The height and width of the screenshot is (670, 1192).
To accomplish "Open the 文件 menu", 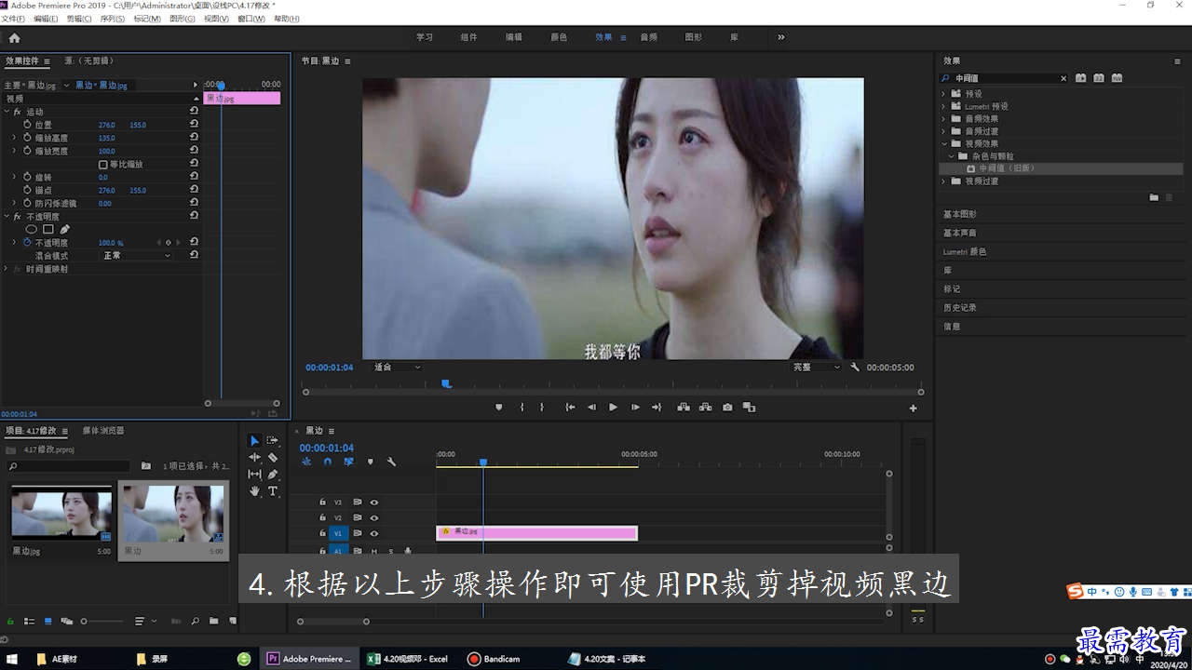I will click(x=13, y=19).
